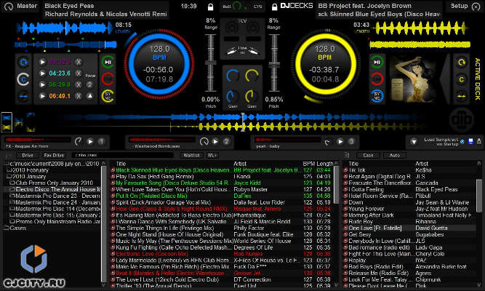Switch cue page with the 2 button
This screenshot has height=291, width=485.
pyautogui.click(x=89, y=84)
